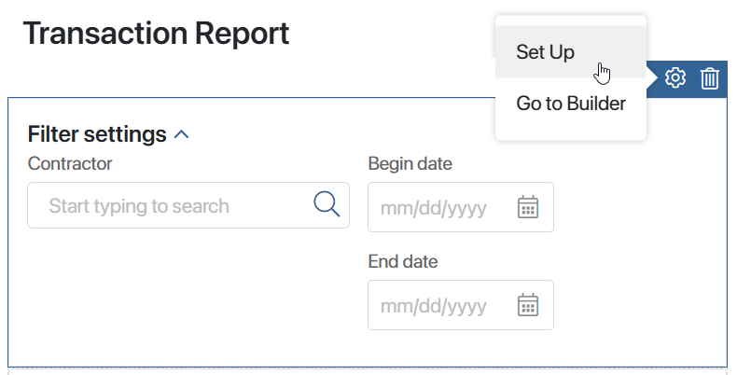The width and height of the screenshot is (737, 375).
Task: Select empty area below the Contractor field
Action: point(188,291)
